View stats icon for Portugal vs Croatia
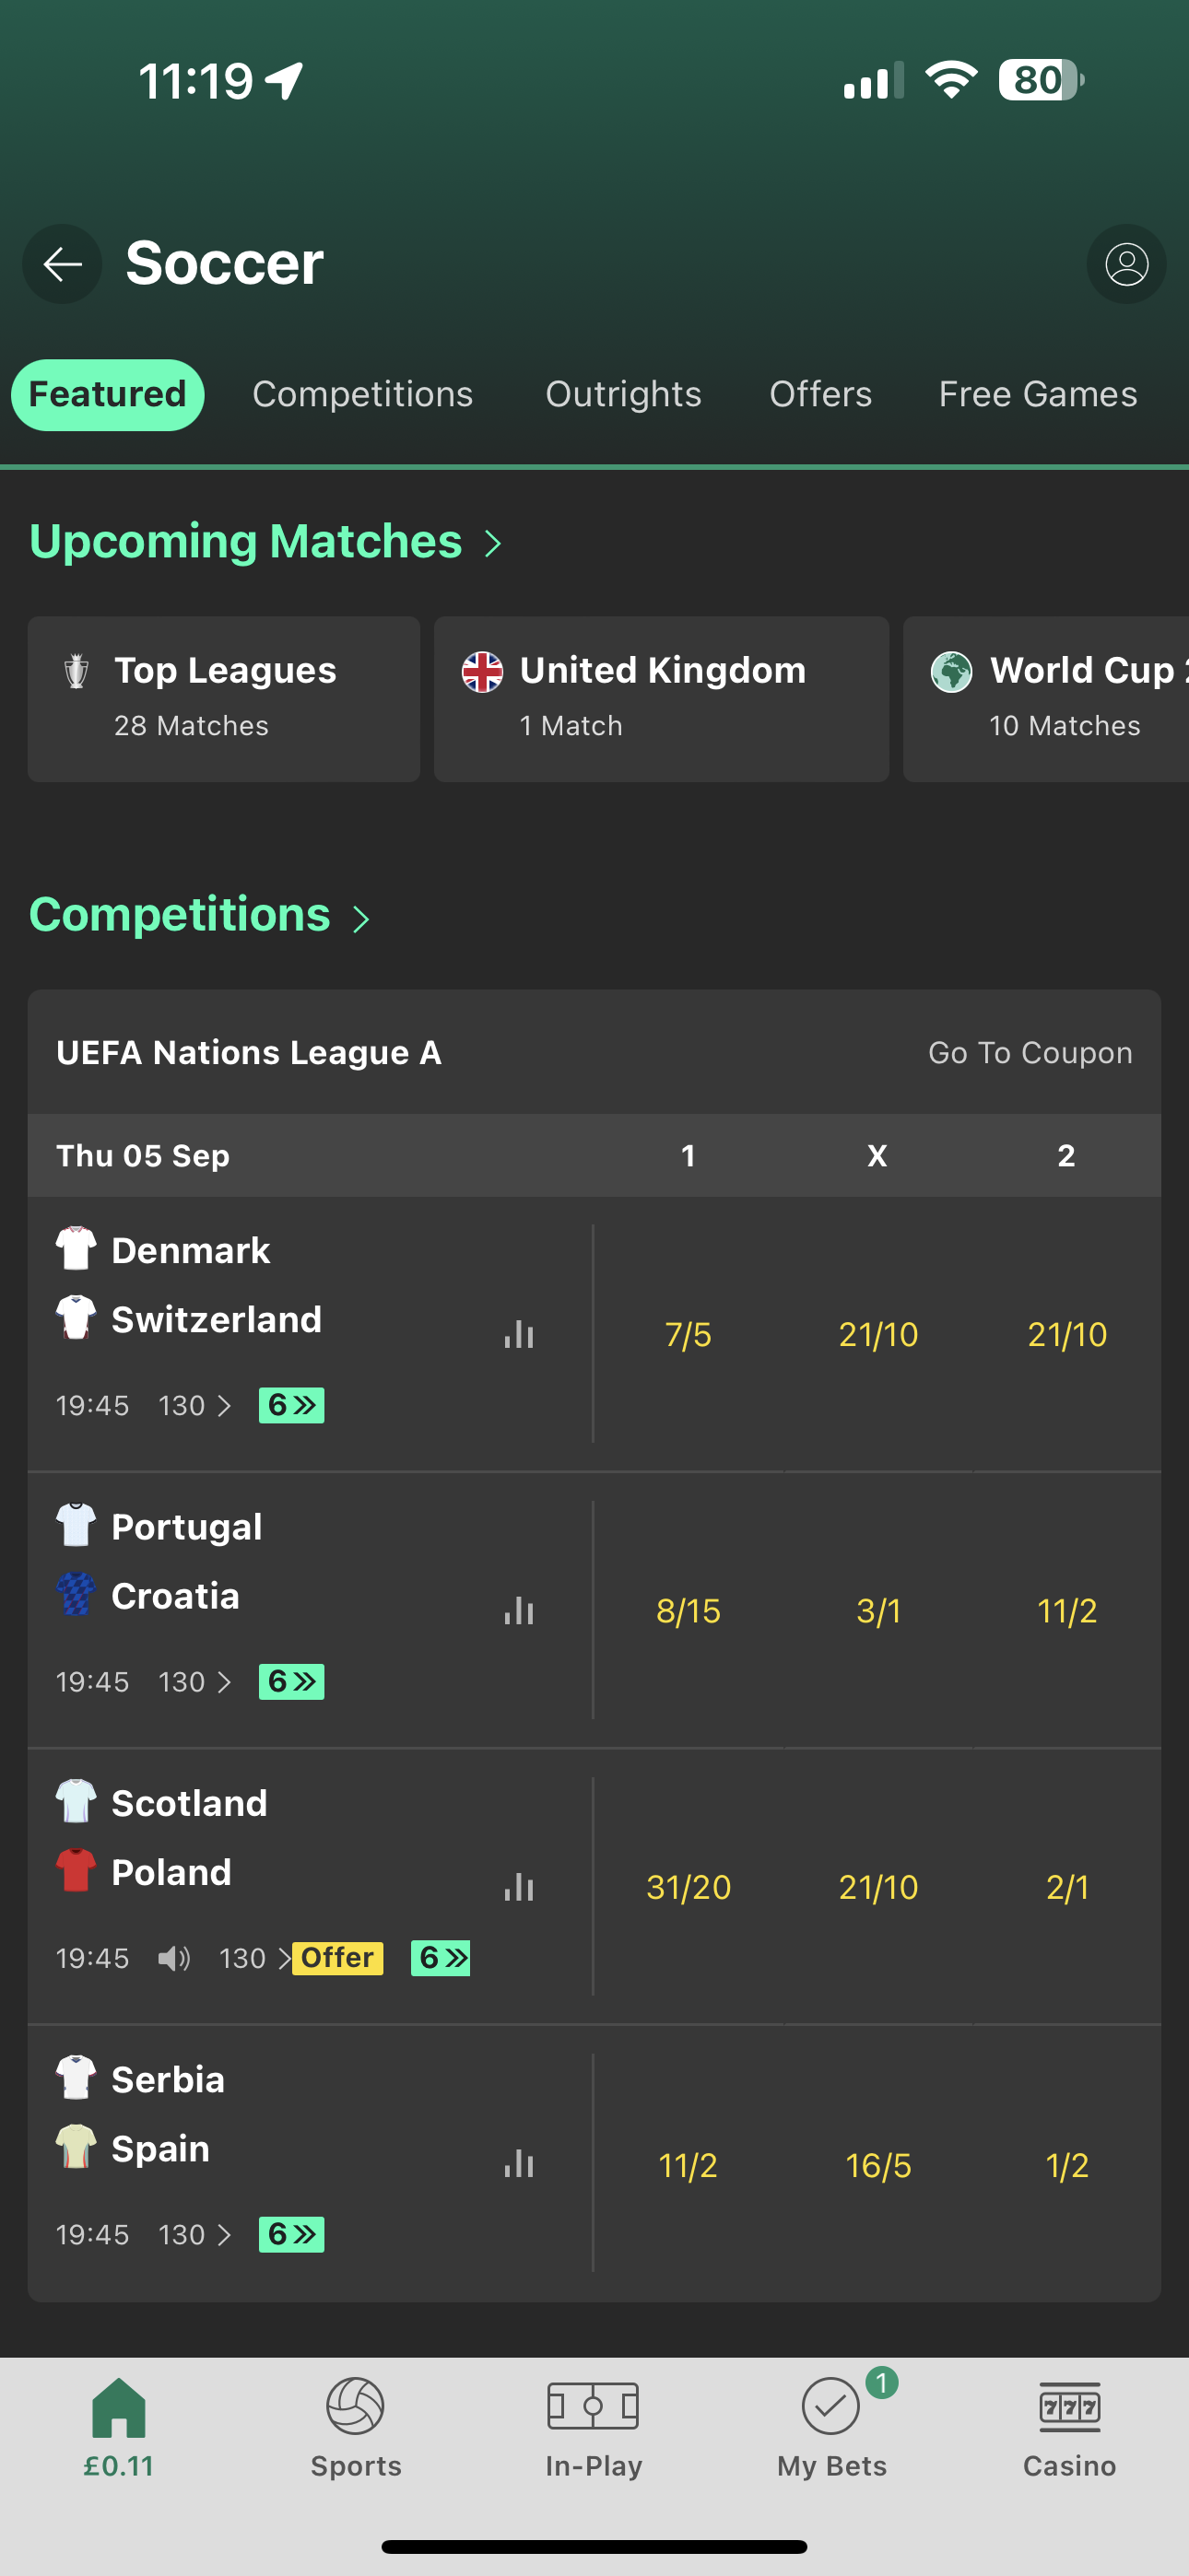This screenshot has height=2576, width=1189. click(x=518, y=1610)
